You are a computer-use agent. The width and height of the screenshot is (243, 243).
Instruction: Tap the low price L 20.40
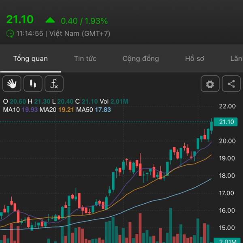[63, 102]
